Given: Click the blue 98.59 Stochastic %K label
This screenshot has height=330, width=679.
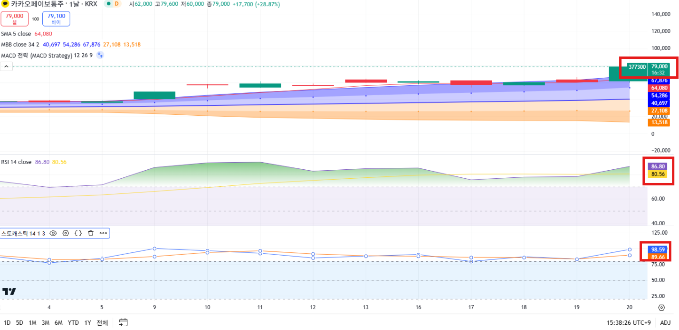Looking at the screenshot, I should (x=658, y=249).
